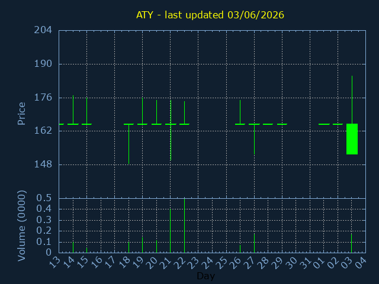
Task: Select the volume bar on day 21
Action: (x=171, y=231)
